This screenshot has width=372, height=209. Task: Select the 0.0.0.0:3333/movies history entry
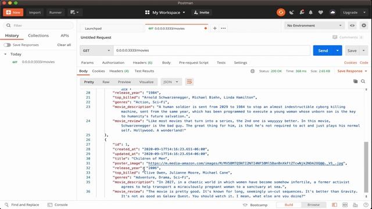click(x=38, y=62)
